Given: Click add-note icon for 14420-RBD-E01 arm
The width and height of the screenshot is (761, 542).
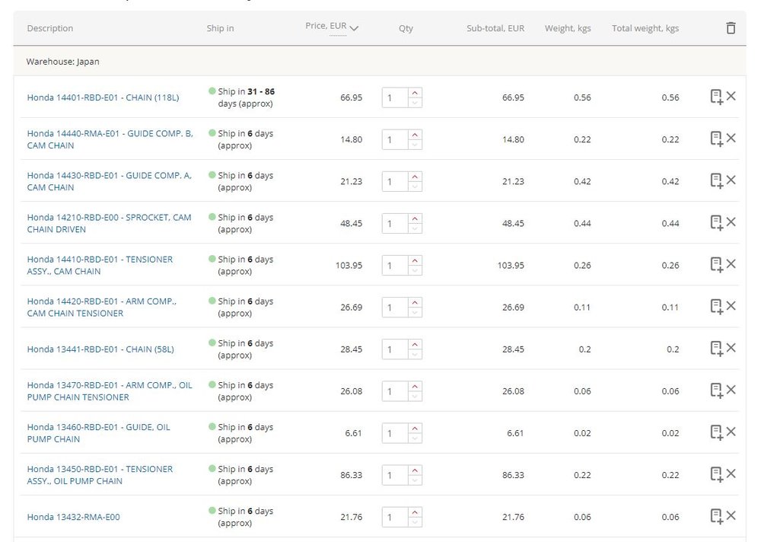Looking at the screenshot, I should [x=715, y=306].
